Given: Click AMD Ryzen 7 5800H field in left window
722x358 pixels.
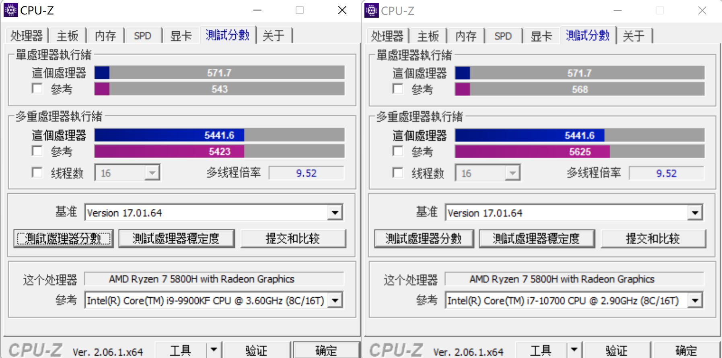Looking at the screenshot, I should (x=214, y=279).
